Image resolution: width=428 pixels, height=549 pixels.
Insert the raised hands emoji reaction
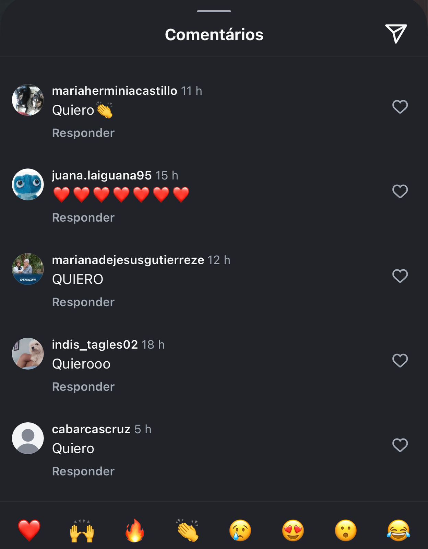(x=82, y=530)
